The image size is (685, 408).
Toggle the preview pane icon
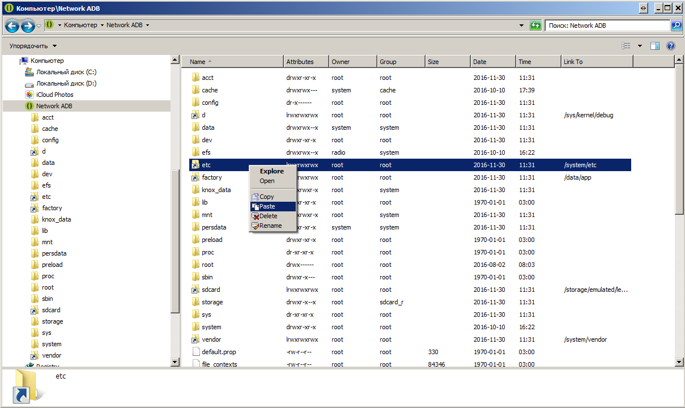tap(655, 46)
